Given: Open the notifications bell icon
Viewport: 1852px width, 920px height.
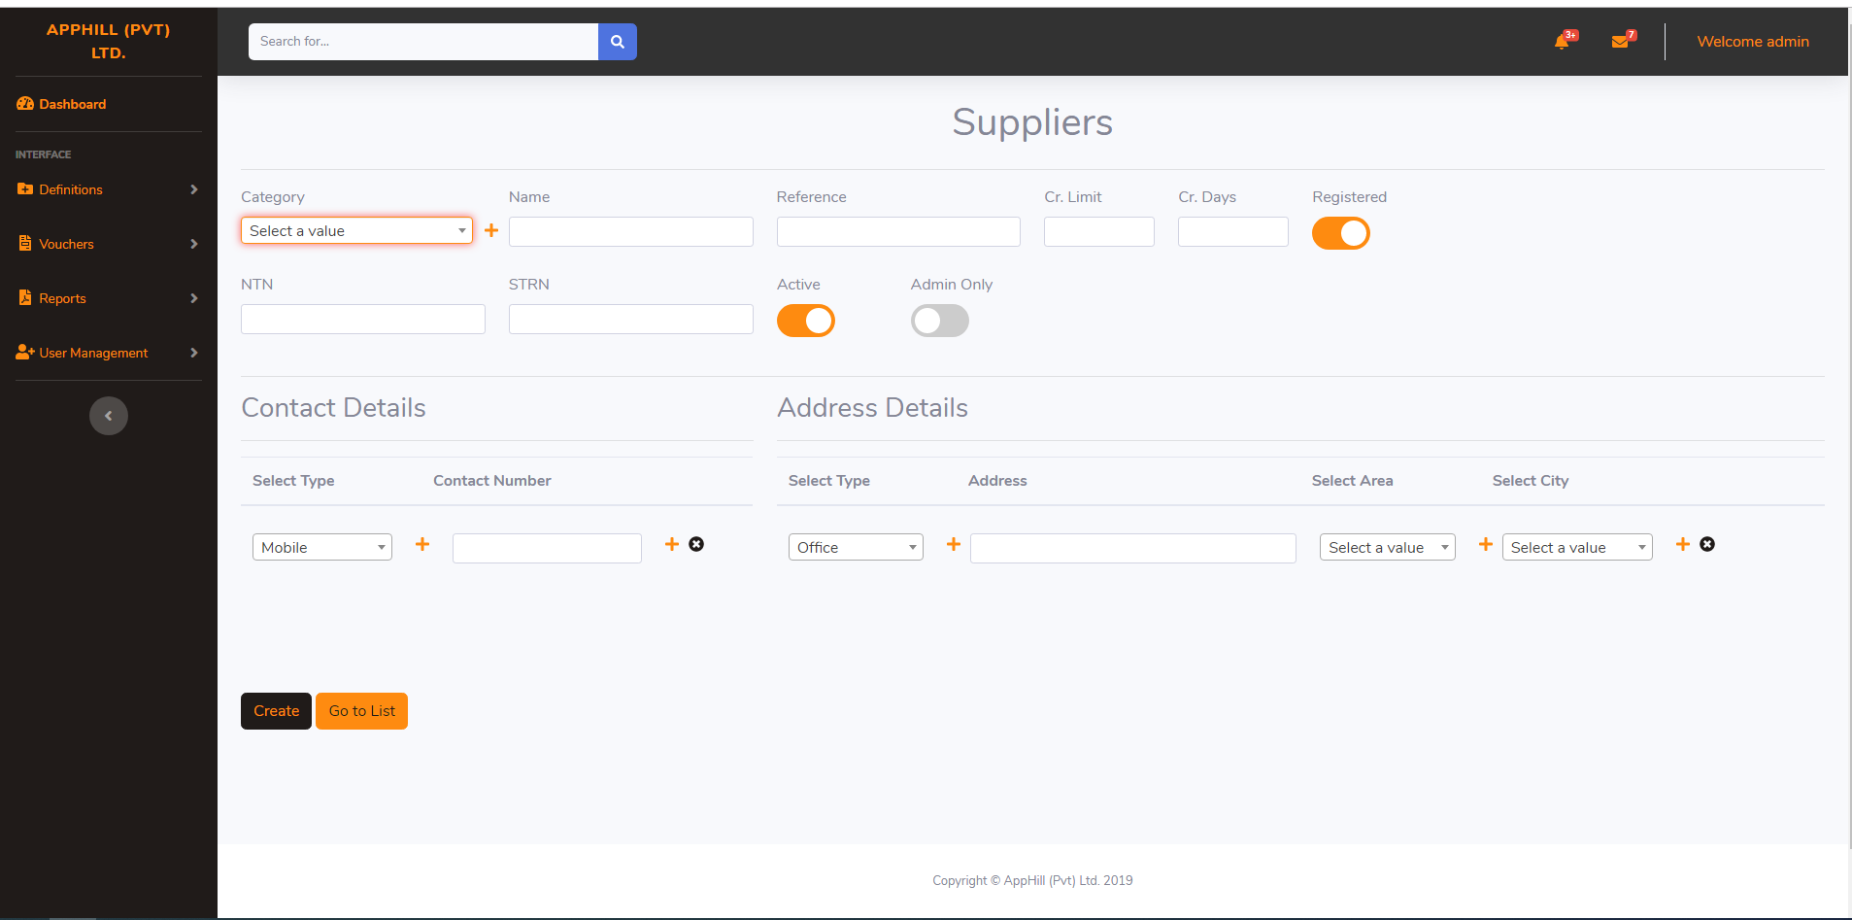Looking at the screenshot, I should tap(1562, 42).
